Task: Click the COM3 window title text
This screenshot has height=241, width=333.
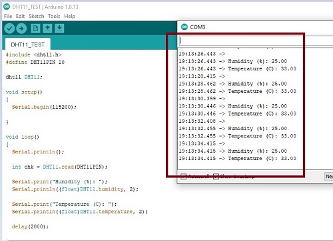Action: (x=198, y=27)
